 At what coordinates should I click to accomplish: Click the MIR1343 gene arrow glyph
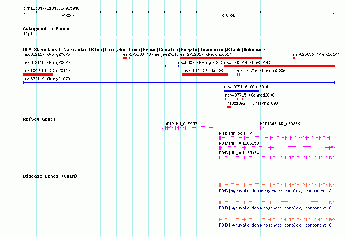[262, 128]
